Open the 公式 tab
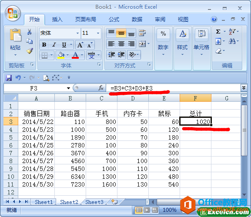251x217 pixels. point(114,20)
